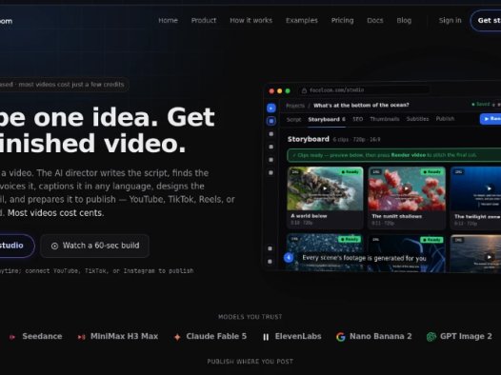Click the Sign in link
This screenshot has height=375, width=501.
pyautogui.click(x=450, y=20)
